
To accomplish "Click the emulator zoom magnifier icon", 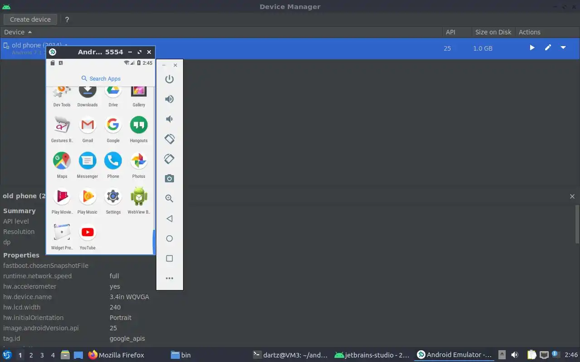I will 169,199.
